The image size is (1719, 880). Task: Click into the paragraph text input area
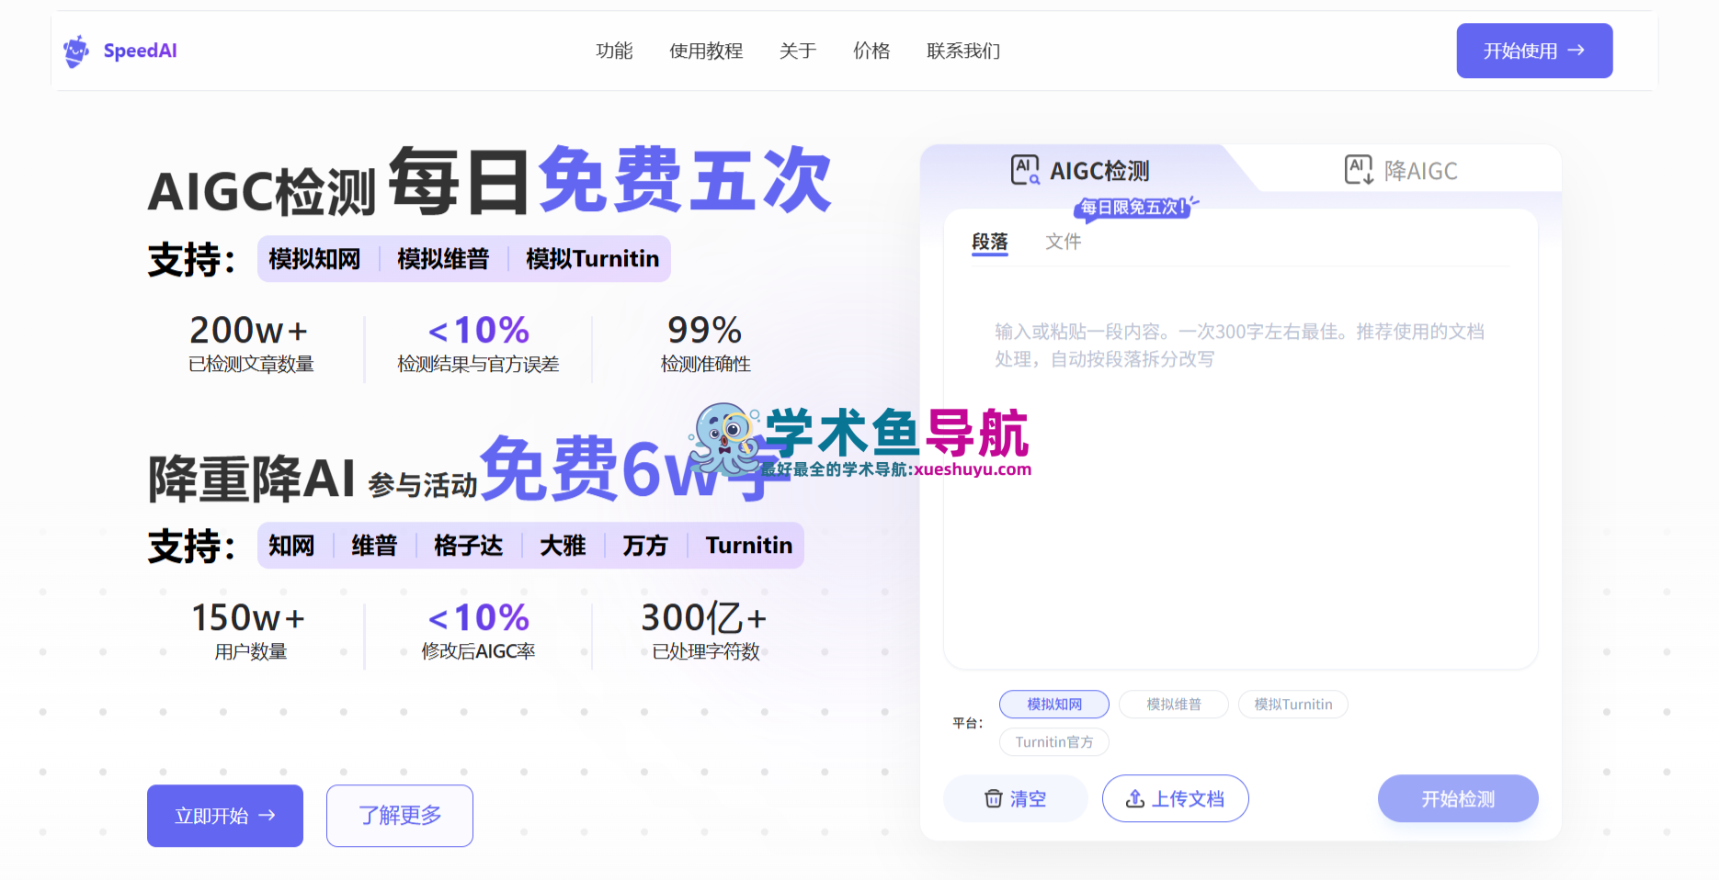pyautogui.click(x=1241, y=468)
